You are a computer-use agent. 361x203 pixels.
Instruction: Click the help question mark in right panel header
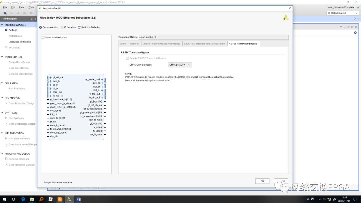coord(341,27)
